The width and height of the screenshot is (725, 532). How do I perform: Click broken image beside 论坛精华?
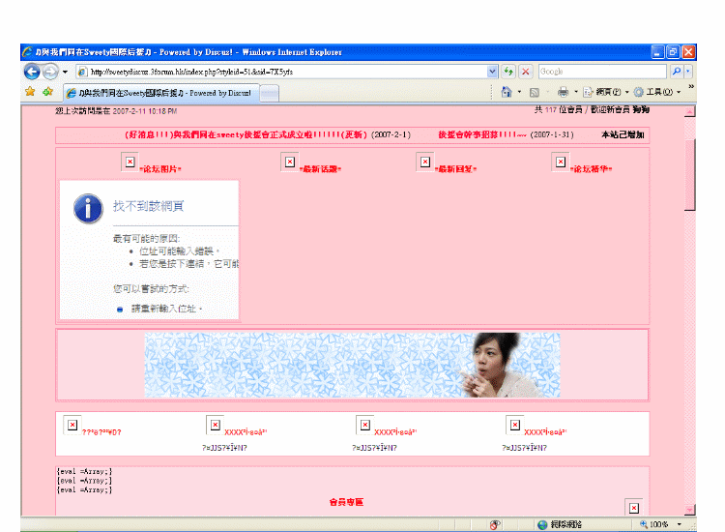tap(561, 162)
